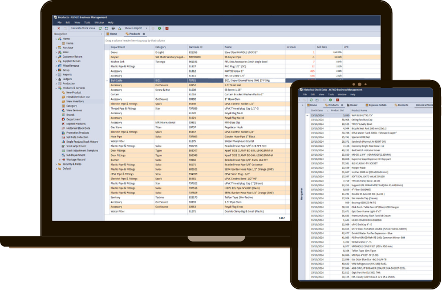Screen dimensions: 442x290
Task: Click the export icon beside refresh in Products toolbar
Action: 106,28
